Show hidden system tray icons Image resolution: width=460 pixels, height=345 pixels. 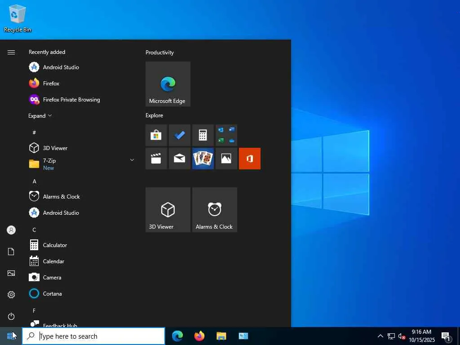point(380,336)
